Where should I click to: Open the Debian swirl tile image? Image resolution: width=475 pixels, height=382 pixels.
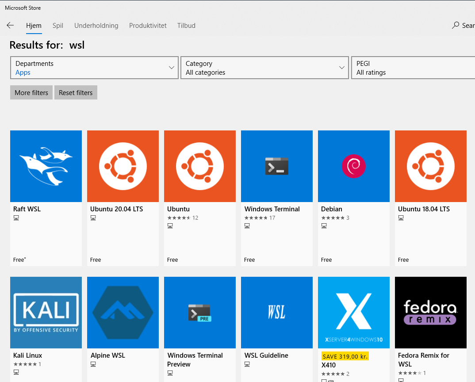[354, 166]
